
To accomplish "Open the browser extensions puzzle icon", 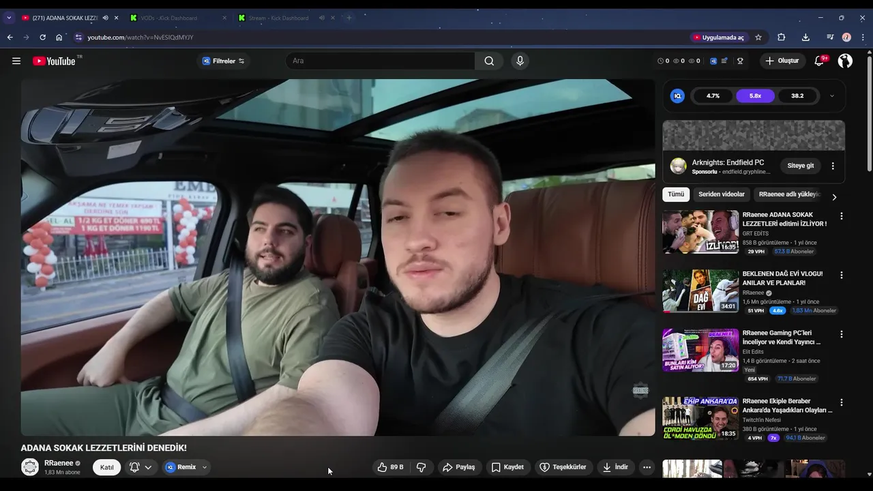I will (782, 37).
